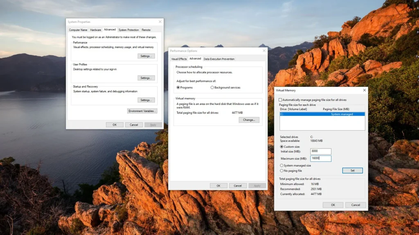
Task: Click OK in System Properties
Action: click(x=115, y=125)
